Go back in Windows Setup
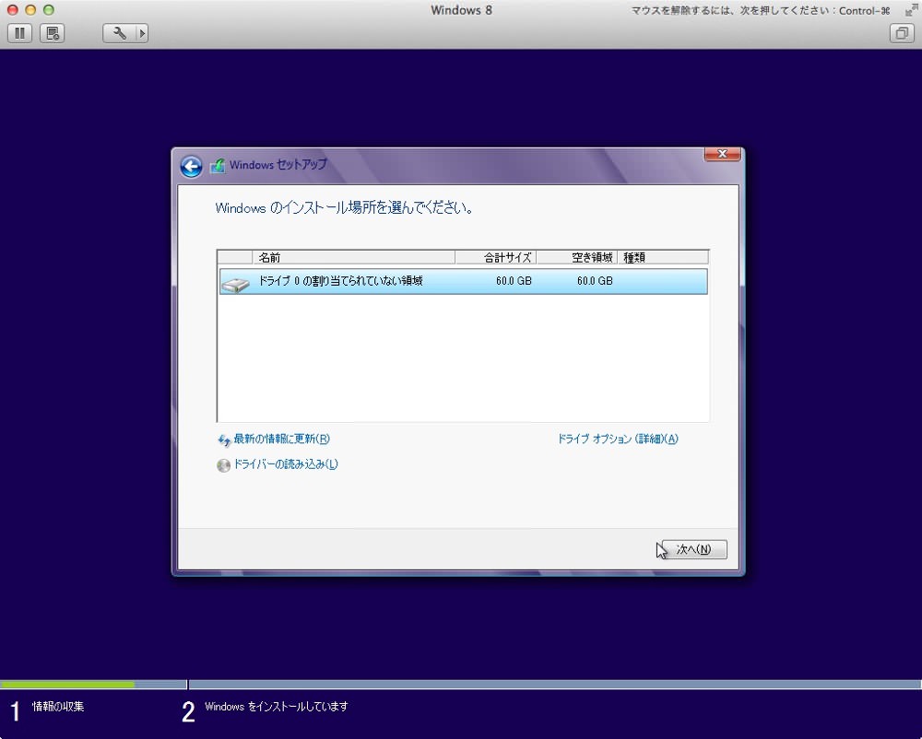The height and width of the screenshot is (739, 922). tap(191, 167)
